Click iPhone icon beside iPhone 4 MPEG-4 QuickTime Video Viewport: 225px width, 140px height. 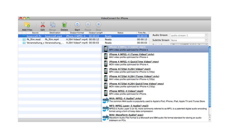pyautogui.click(x=106, y=64)
